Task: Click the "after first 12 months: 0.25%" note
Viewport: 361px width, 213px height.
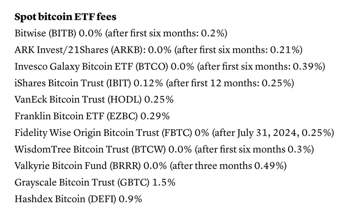Action: coord(230,83)
